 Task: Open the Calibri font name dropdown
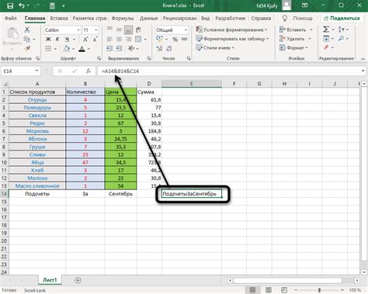78,30
